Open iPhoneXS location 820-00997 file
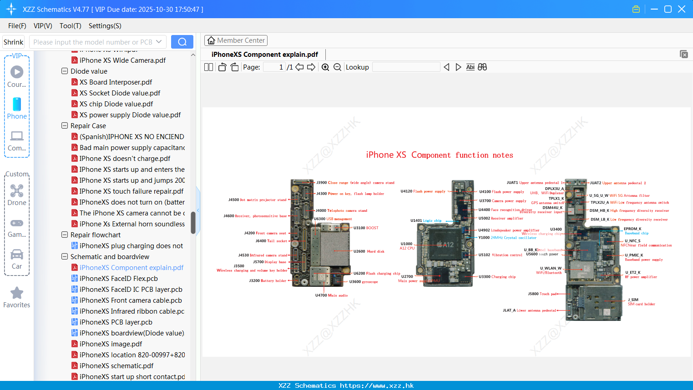The height and width of the screenshot is (390, 693). [x=132, y=355]
